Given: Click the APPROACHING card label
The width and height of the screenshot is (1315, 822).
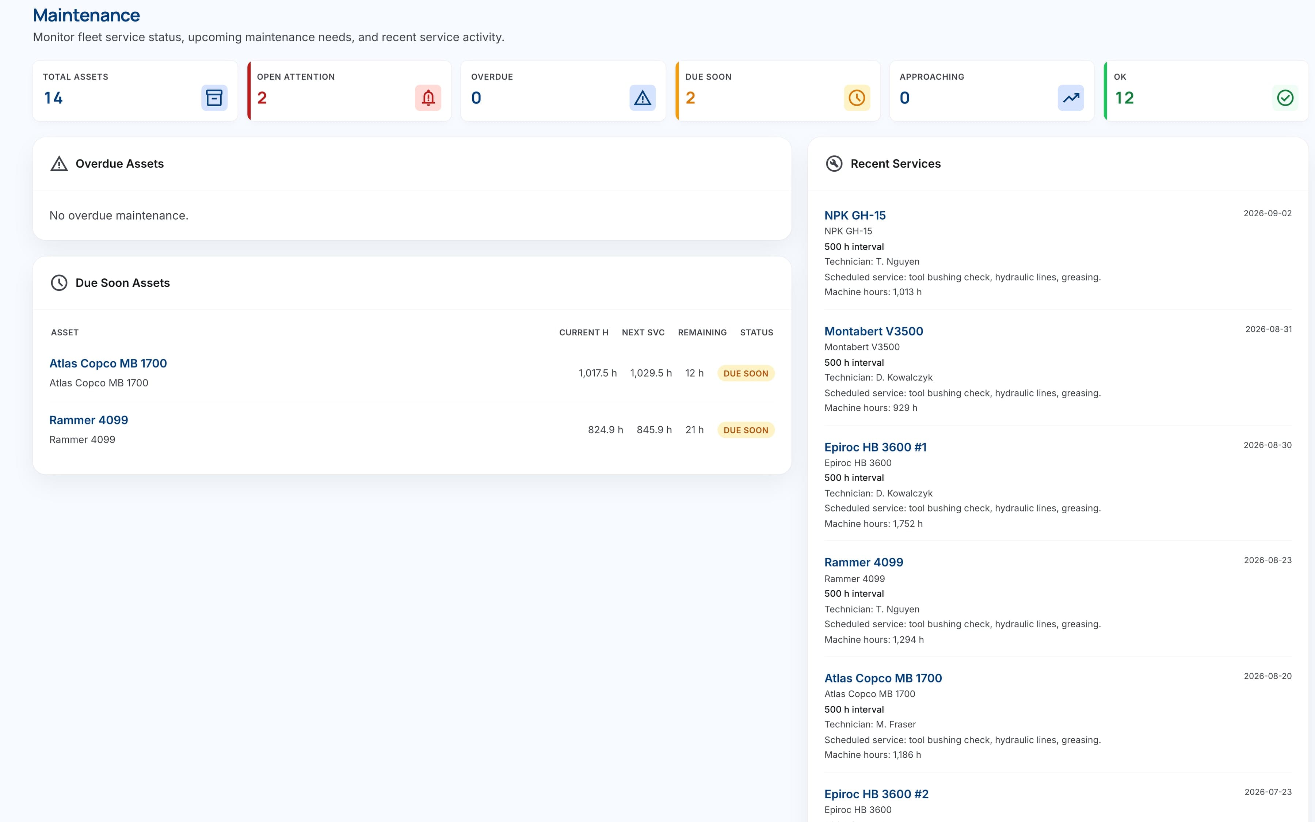Looking at the screenshot, I should point(932,77).
